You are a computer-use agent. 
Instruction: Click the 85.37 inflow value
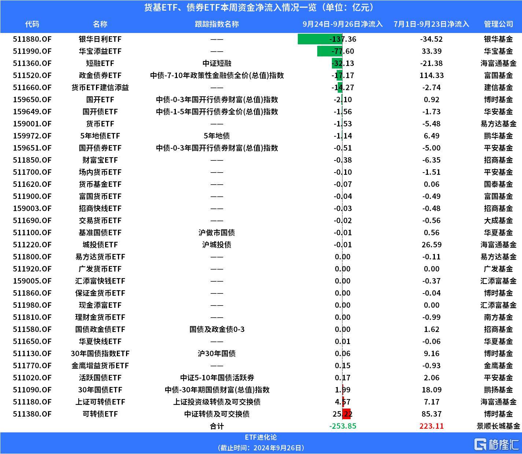pyautogui.click(x=432, y=414)
